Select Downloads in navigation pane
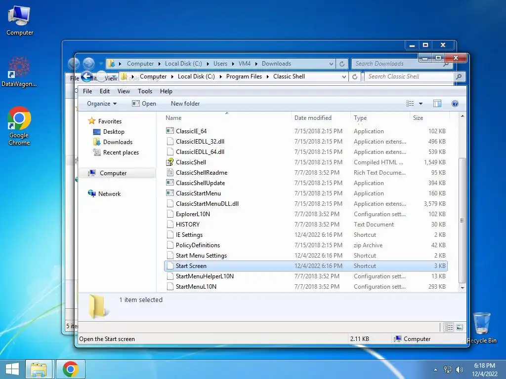Screen dimensions: 506x379 point(118,142)
